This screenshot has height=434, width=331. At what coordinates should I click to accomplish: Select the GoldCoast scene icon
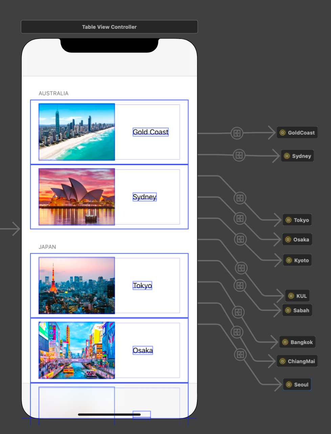[297, 132]
